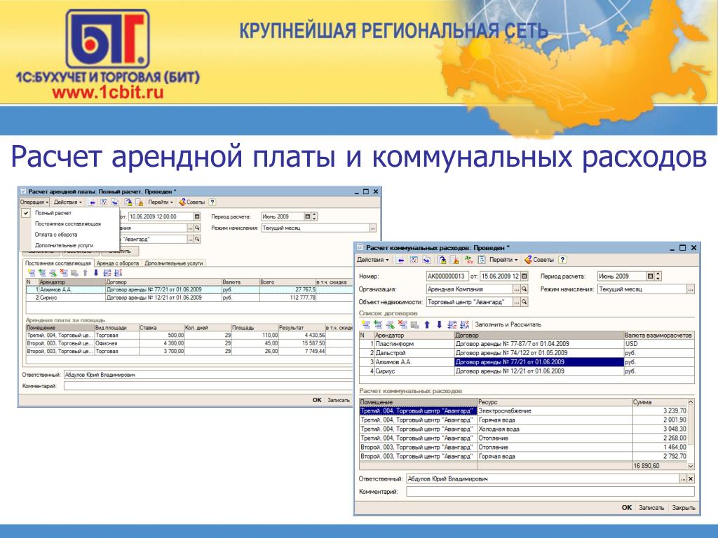Click delete row icon in contracts list toolbar
Viewport: 718px width, 538px height.
pos(402,324)
